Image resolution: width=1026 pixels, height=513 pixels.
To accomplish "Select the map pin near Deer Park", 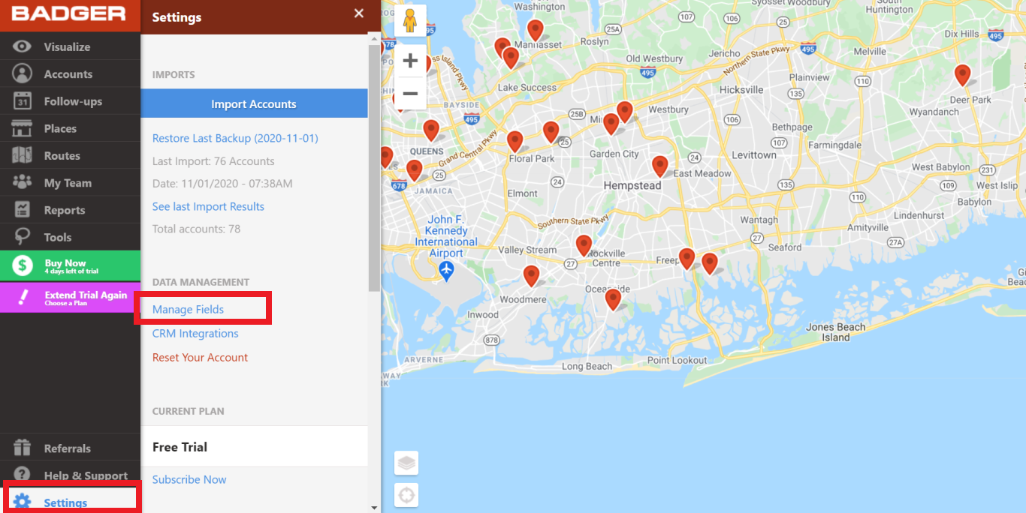I will tap(962, 75).
